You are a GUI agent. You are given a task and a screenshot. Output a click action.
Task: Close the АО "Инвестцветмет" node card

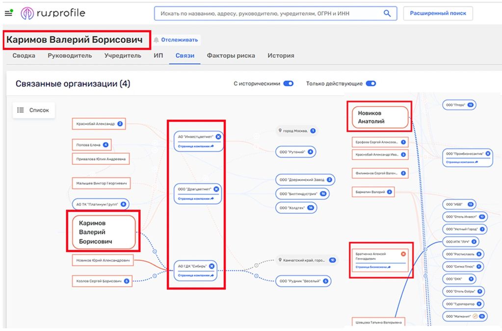click(x=218, y=137)
